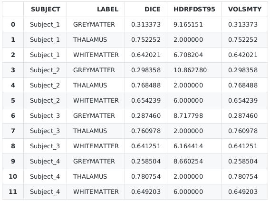Click WHITEMATTER label in row 8
Viewport: 270px width, 201px height.
96,146
